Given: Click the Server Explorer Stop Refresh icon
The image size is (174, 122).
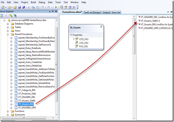Looking at the screenshot, I should 6,16.
